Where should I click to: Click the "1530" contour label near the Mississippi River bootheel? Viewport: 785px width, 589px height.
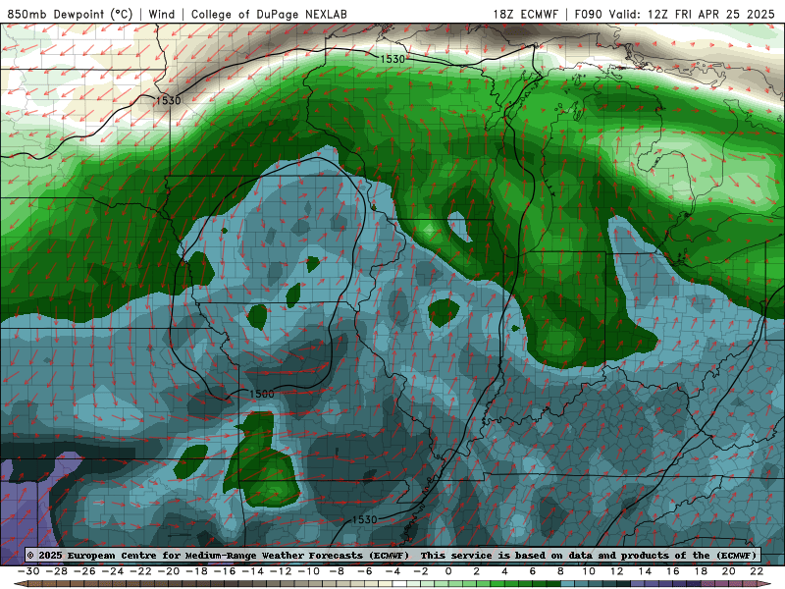(x=364, y=519)
